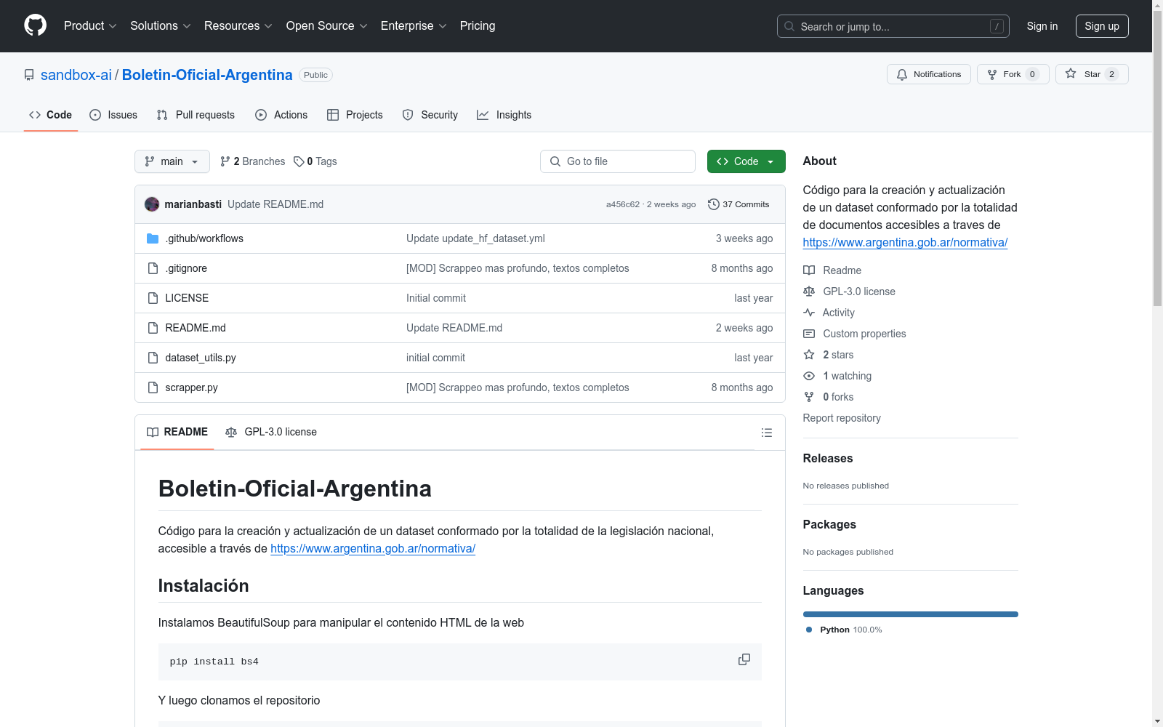1163x727 pixels.
Task: Click the file icon for README.md
Action: coord(153,328)
